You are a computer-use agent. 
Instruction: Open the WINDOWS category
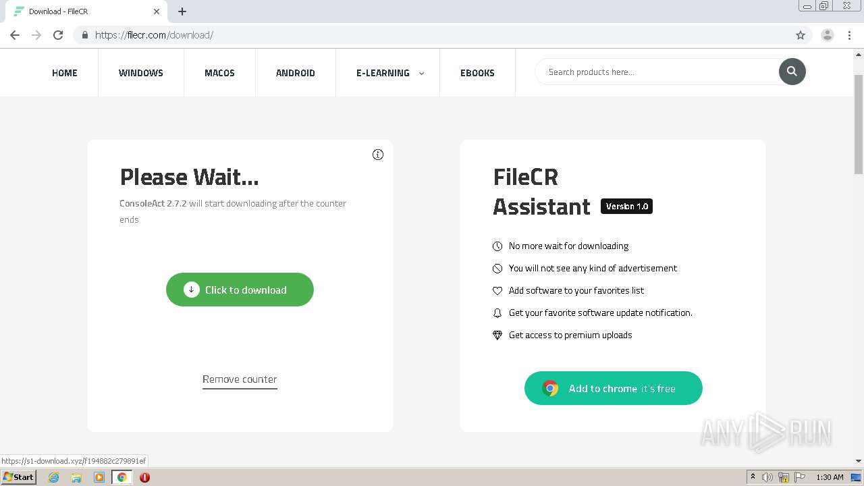(x=141, y=73)
